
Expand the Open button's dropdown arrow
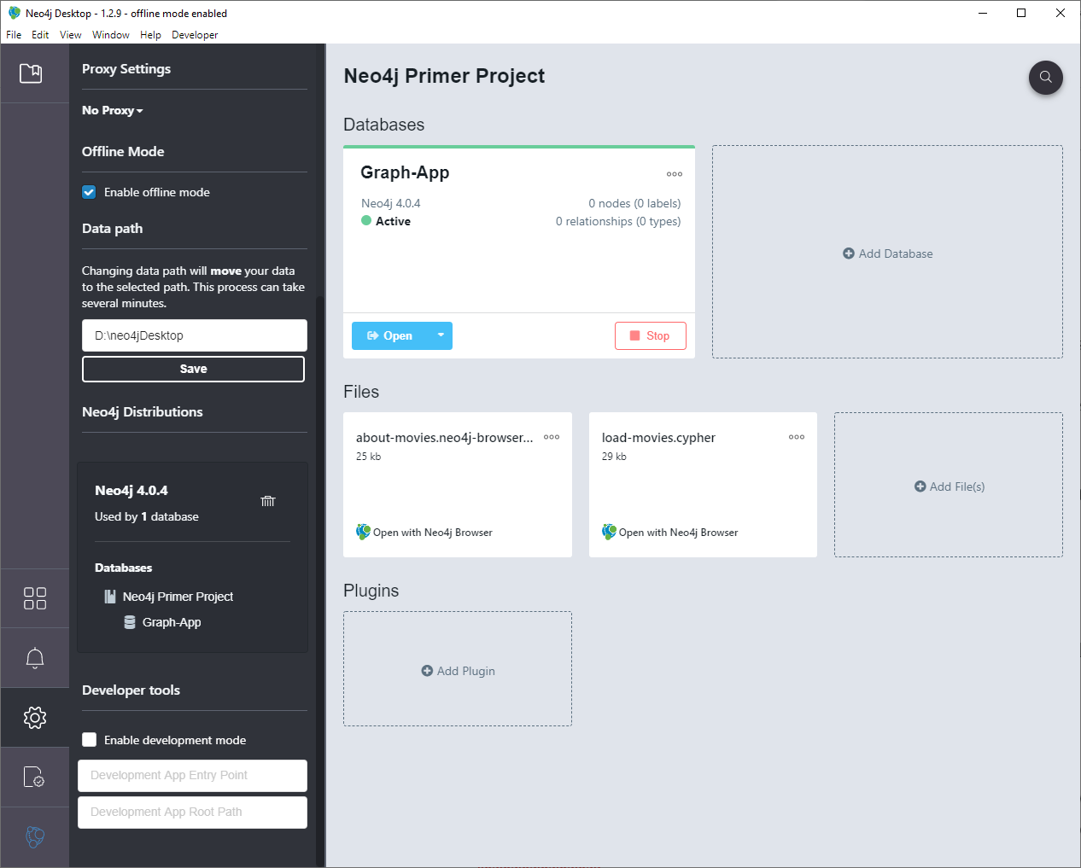441,335
